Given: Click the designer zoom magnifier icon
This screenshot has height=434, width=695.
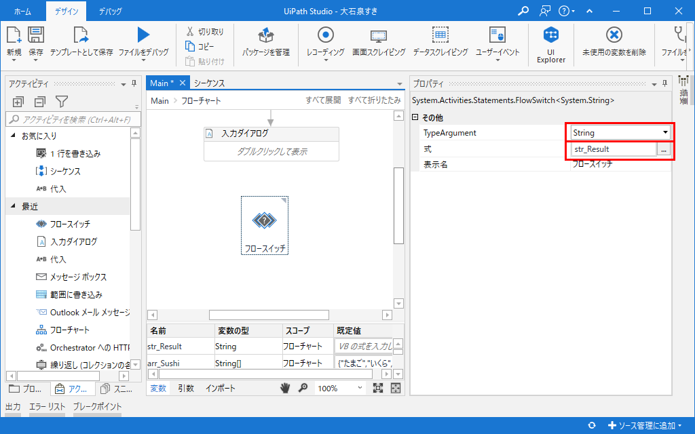Looking at the screenshot, I should pyautogui.click(x=303, y=389).
